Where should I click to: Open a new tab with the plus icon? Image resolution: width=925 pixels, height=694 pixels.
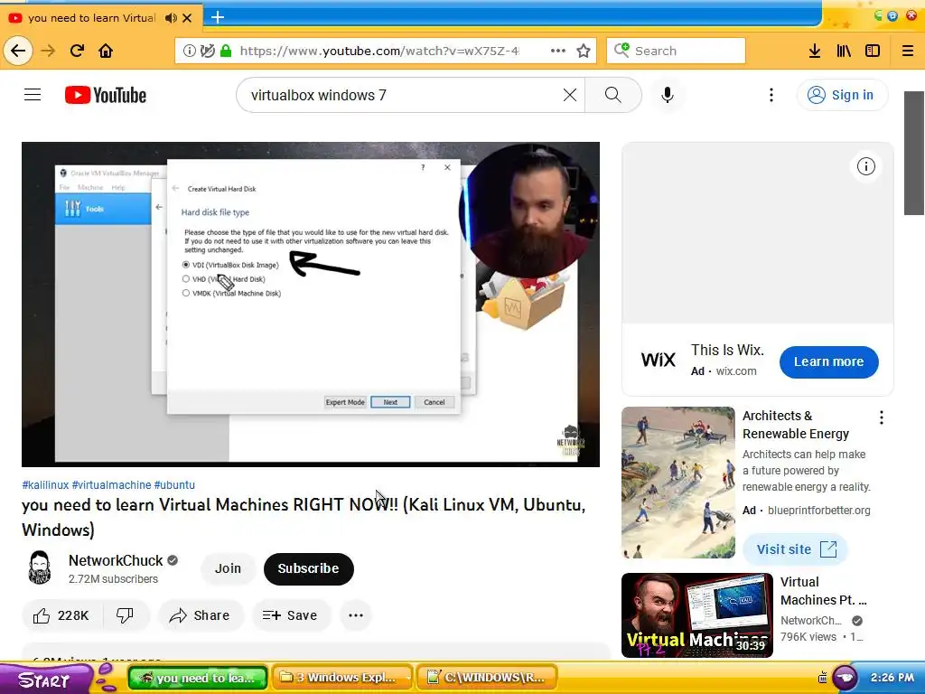(x=218, y=17)
